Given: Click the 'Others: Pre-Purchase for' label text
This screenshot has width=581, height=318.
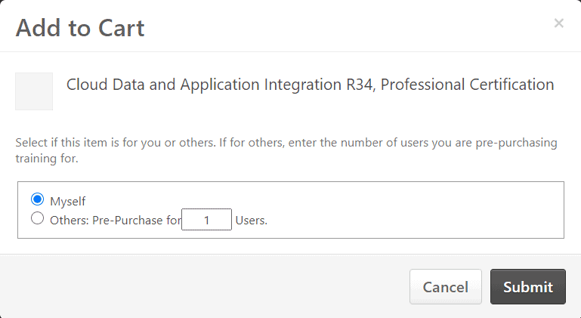Looking at the screenshot, I should pos(116,220).
